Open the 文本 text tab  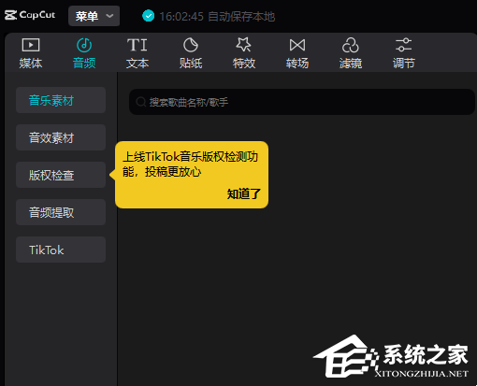137,53
